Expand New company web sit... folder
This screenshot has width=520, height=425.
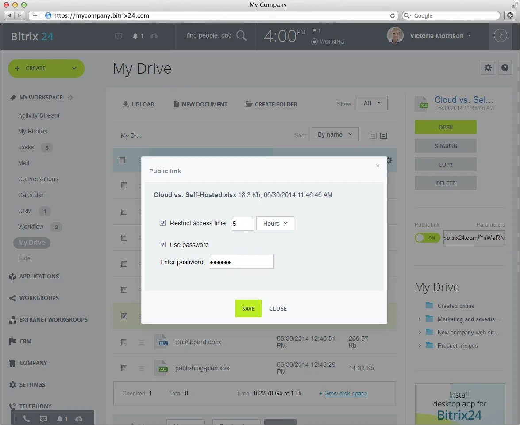(x=420, y=332)
